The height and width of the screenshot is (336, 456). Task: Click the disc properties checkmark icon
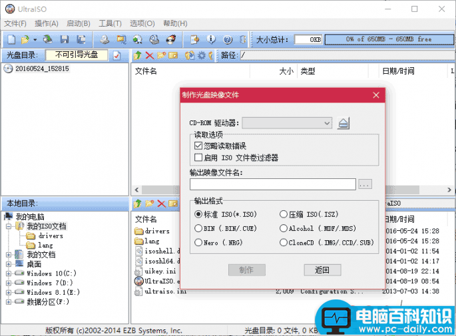pos(117,55)
